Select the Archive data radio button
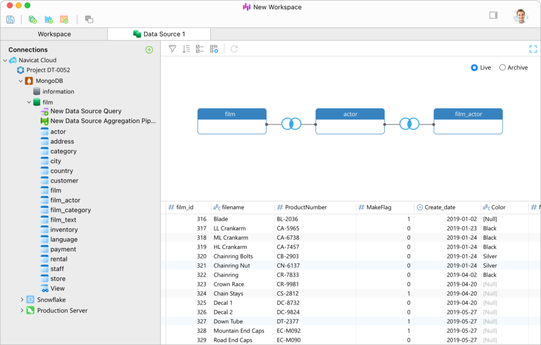The height and width of the screenshot is (345, 541). [502, 67]
